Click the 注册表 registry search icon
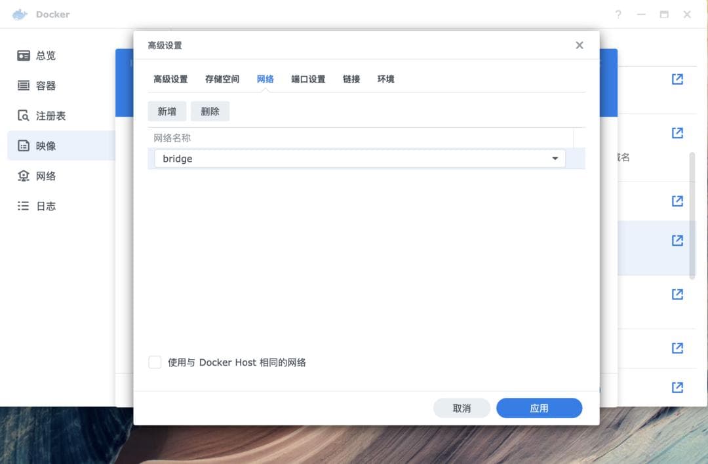This screenshot has height=464, width=708. click(24, 115)
